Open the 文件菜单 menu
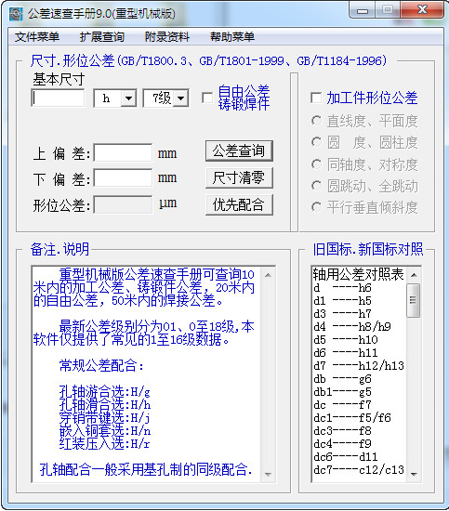 (x=37, y=37)
